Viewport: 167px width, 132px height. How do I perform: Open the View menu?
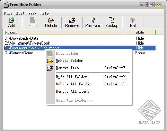coord(32,13)
